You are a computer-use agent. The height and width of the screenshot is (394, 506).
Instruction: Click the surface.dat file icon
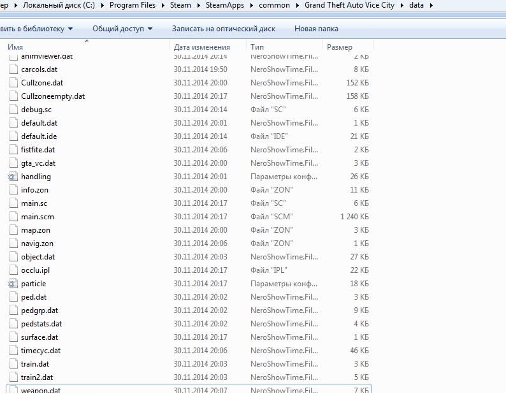(13, 337)
